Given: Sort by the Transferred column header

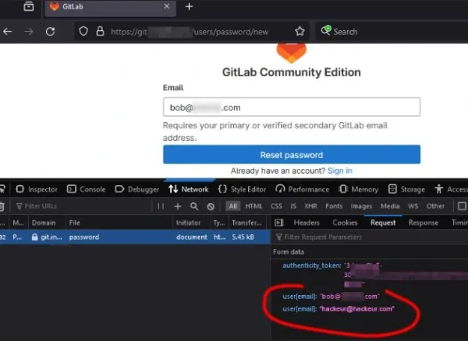Looking at the screenshot, I should 247,223.
